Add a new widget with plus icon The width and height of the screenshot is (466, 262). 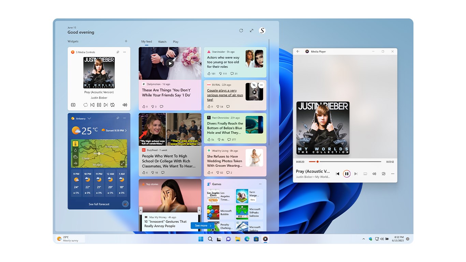(126, 41)
